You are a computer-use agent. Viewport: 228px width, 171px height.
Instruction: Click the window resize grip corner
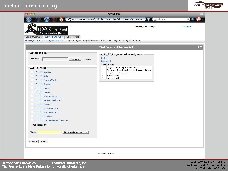point(203,158)
